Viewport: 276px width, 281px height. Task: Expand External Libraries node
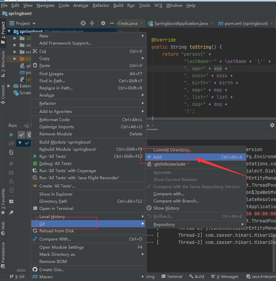pyautogui.click(x=9, y=86)
